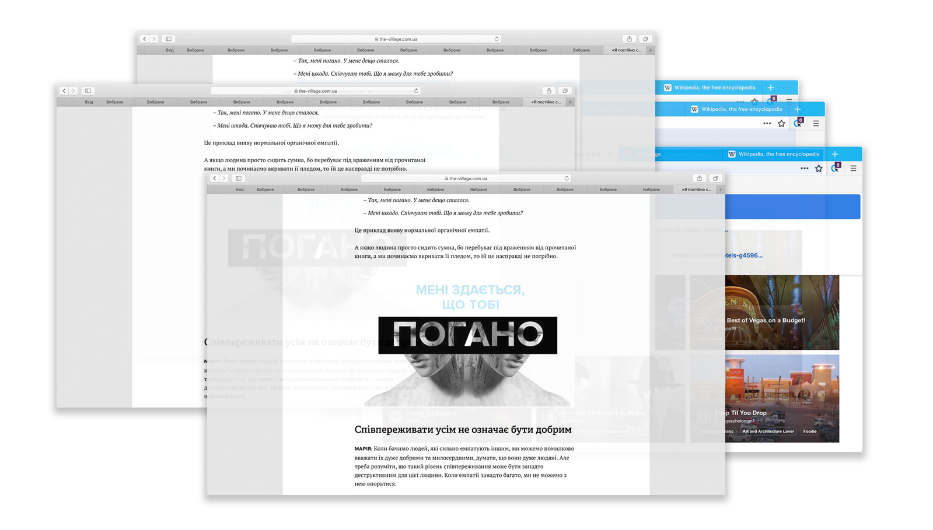This screenshot has height=530, width=933.
Task: Go forward in the middle Safari window
Action: coord(73,91)
